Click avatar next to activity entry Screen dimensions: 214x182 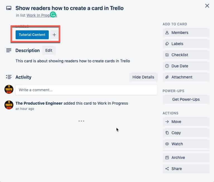[9, 105]
